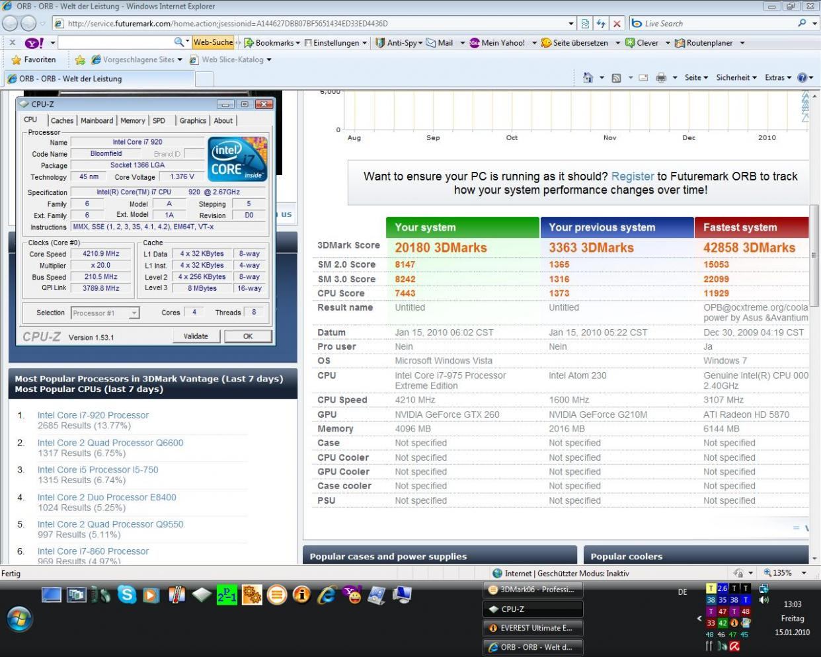Click the printer icon
This screenshot has height=657, width=821.
[x=661, y=77]
